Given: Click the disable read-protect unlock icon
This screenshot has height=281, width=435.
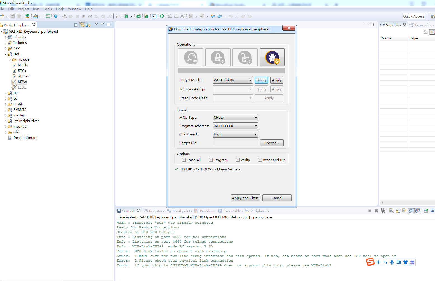Looking at the screenshot, I should [x=245, y=57].
